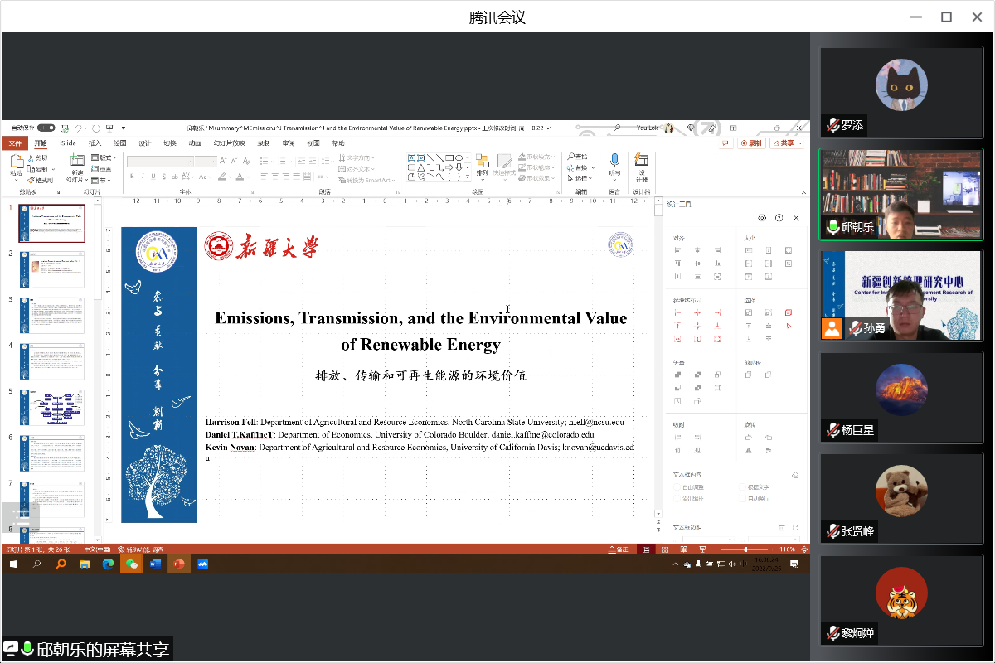
Task: Close the design tools (设计工具) panel
Action: click(x=796, y=218)
